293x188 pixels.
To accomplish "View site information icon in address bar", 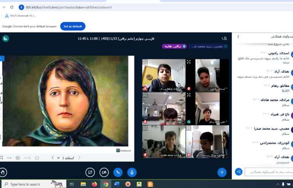I will (21, 7).
